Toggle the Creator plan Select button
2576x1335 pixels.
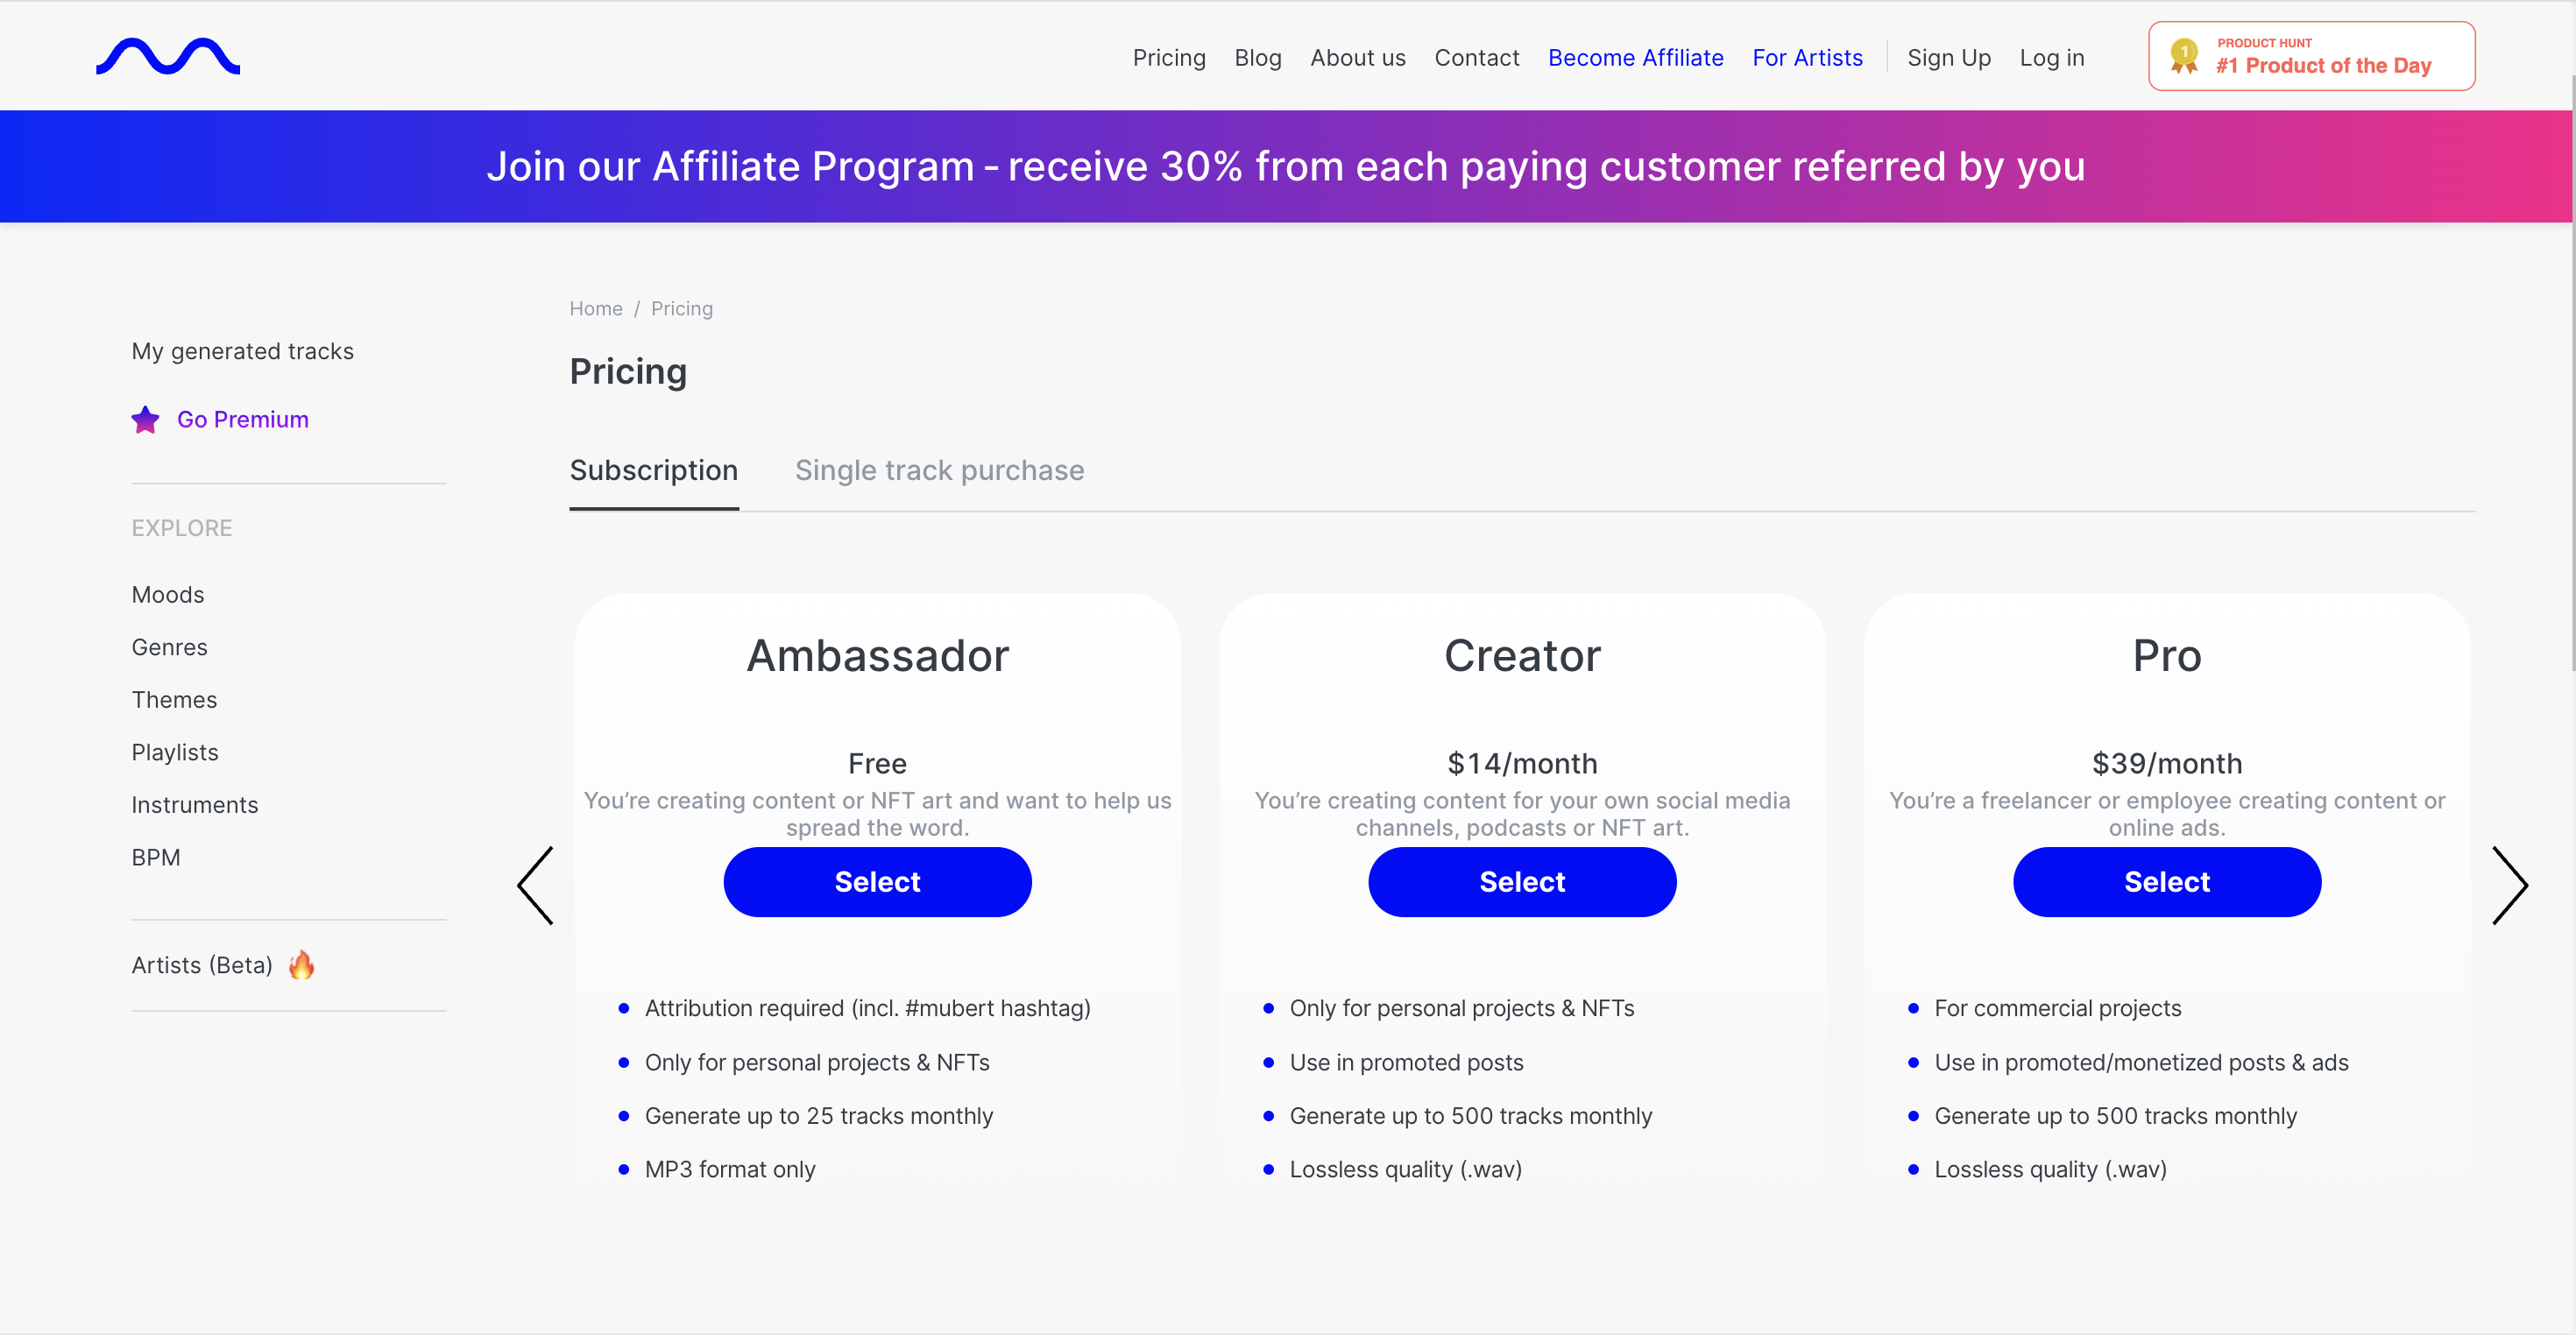[x=1522, y=880]
